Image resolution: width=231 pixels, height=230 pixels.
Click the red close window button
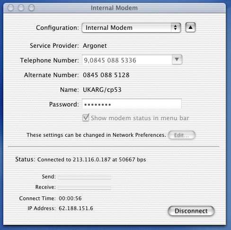pyautogui.click(x=10, y=8)
